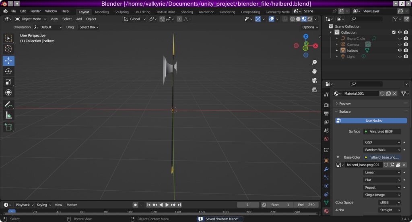Open the Scene properties tab
This screenshot has width=412, height=222.
[x=326, y=130]
